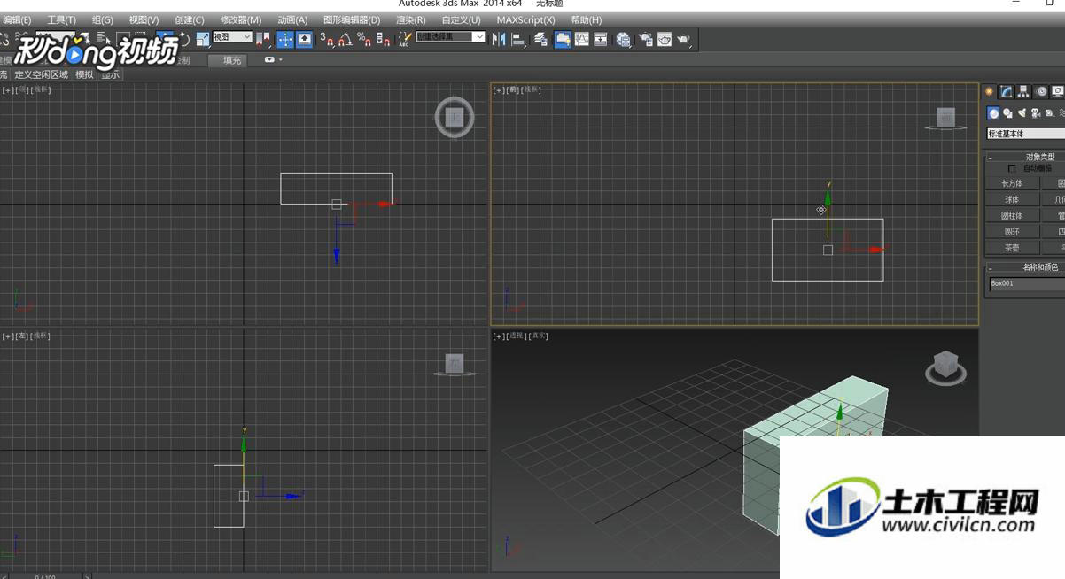Open the front viewport [+] menu label
Screen dimensions: 1065x579
point(498,89)
